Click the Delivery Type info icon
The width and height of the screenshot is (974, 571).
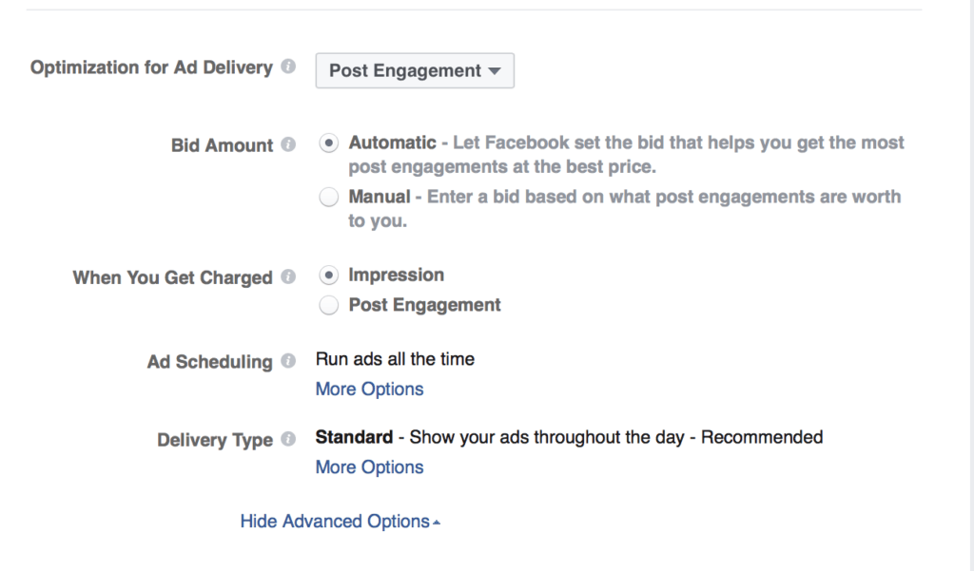288,440
